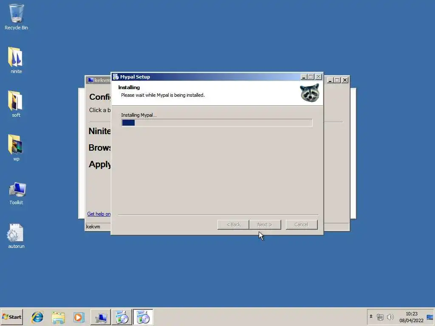This screenshot has width=435, height=326.
Task: Click the 'Installing Mypal...' status text
Action: (x=139, y=115)
